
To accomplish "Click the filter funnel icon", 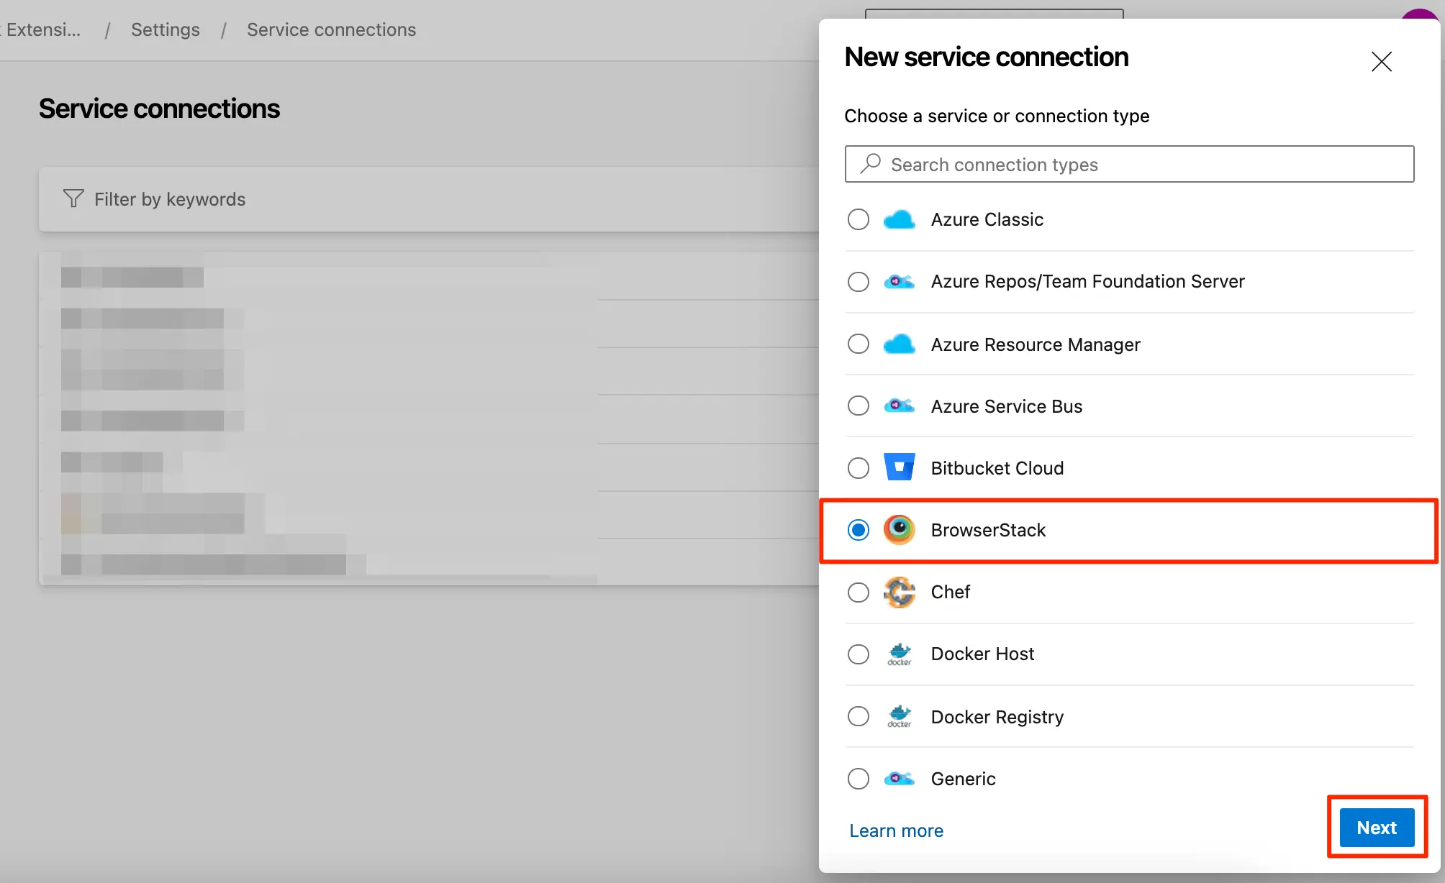I will click(73, 198).
